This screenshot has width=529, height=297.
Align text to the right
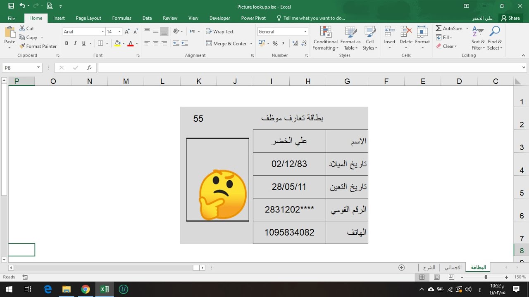(x=164, y=43)
